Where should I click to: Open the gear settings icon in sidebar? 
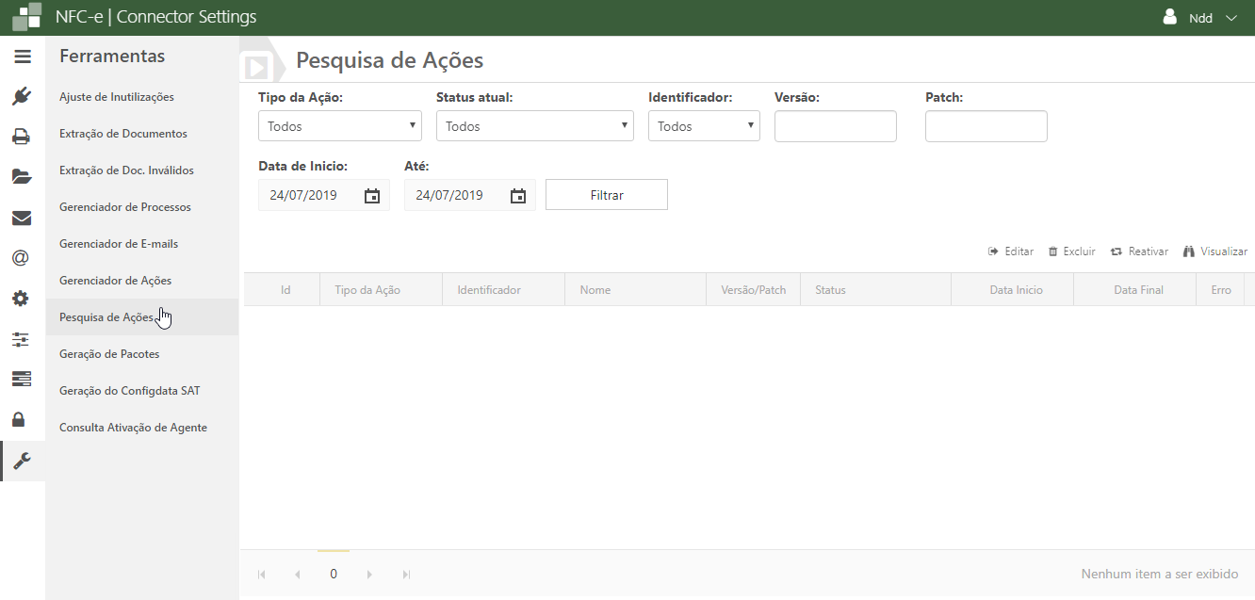21,299
